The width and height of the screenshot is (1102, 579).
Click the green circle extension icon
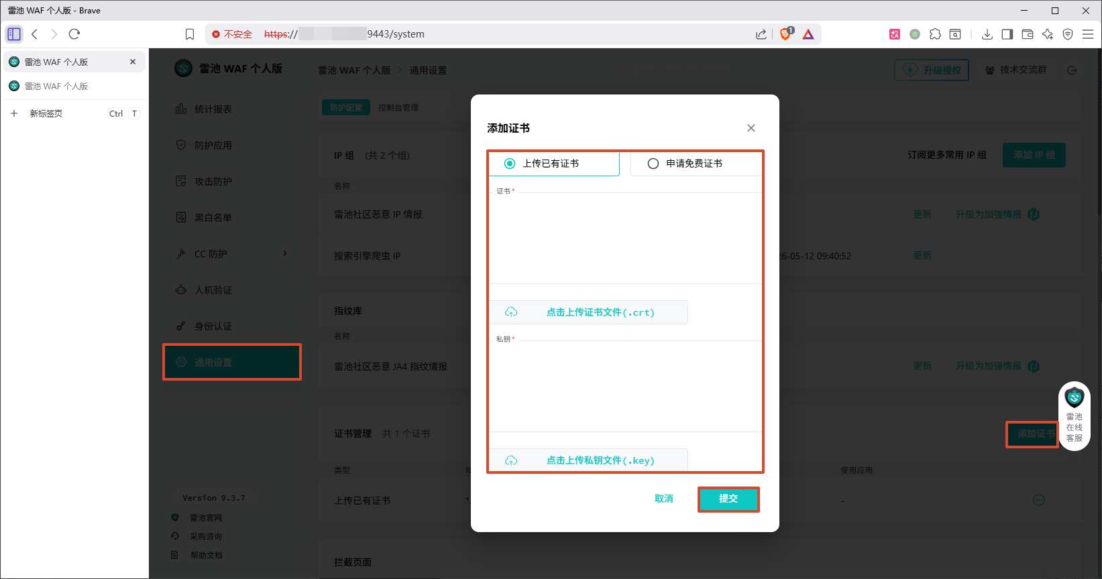click(x=915, y=34)
